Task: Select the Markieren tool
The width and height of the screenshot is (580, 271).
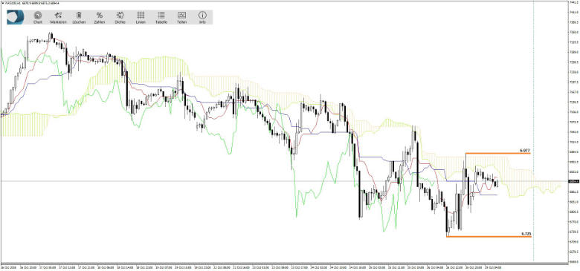Action: tap(58, 17)
